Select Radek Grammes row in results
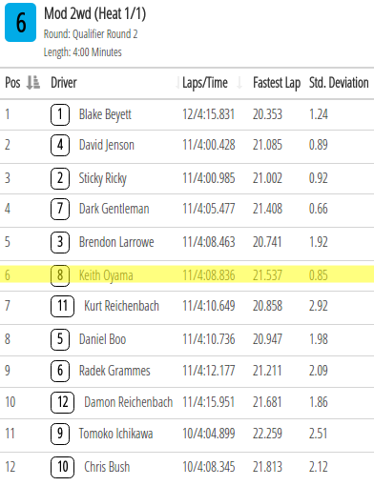This screenshot has width=374, height=486. click(187, 371)
